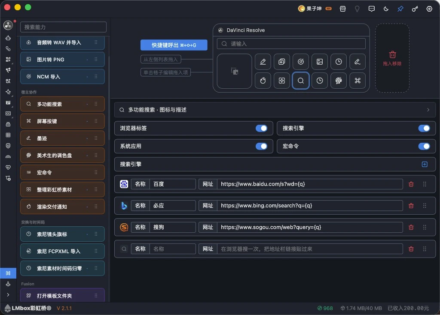This screenshot has width=440, height=315.
Task: Expand 多功能搜索 · 图标与描述 row
Action: (x=275, y=110)
